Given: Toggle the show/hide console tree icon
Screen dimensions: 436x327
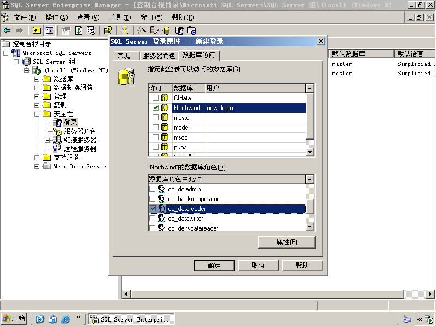Looking at the screenshot, I should coord(50,31).
